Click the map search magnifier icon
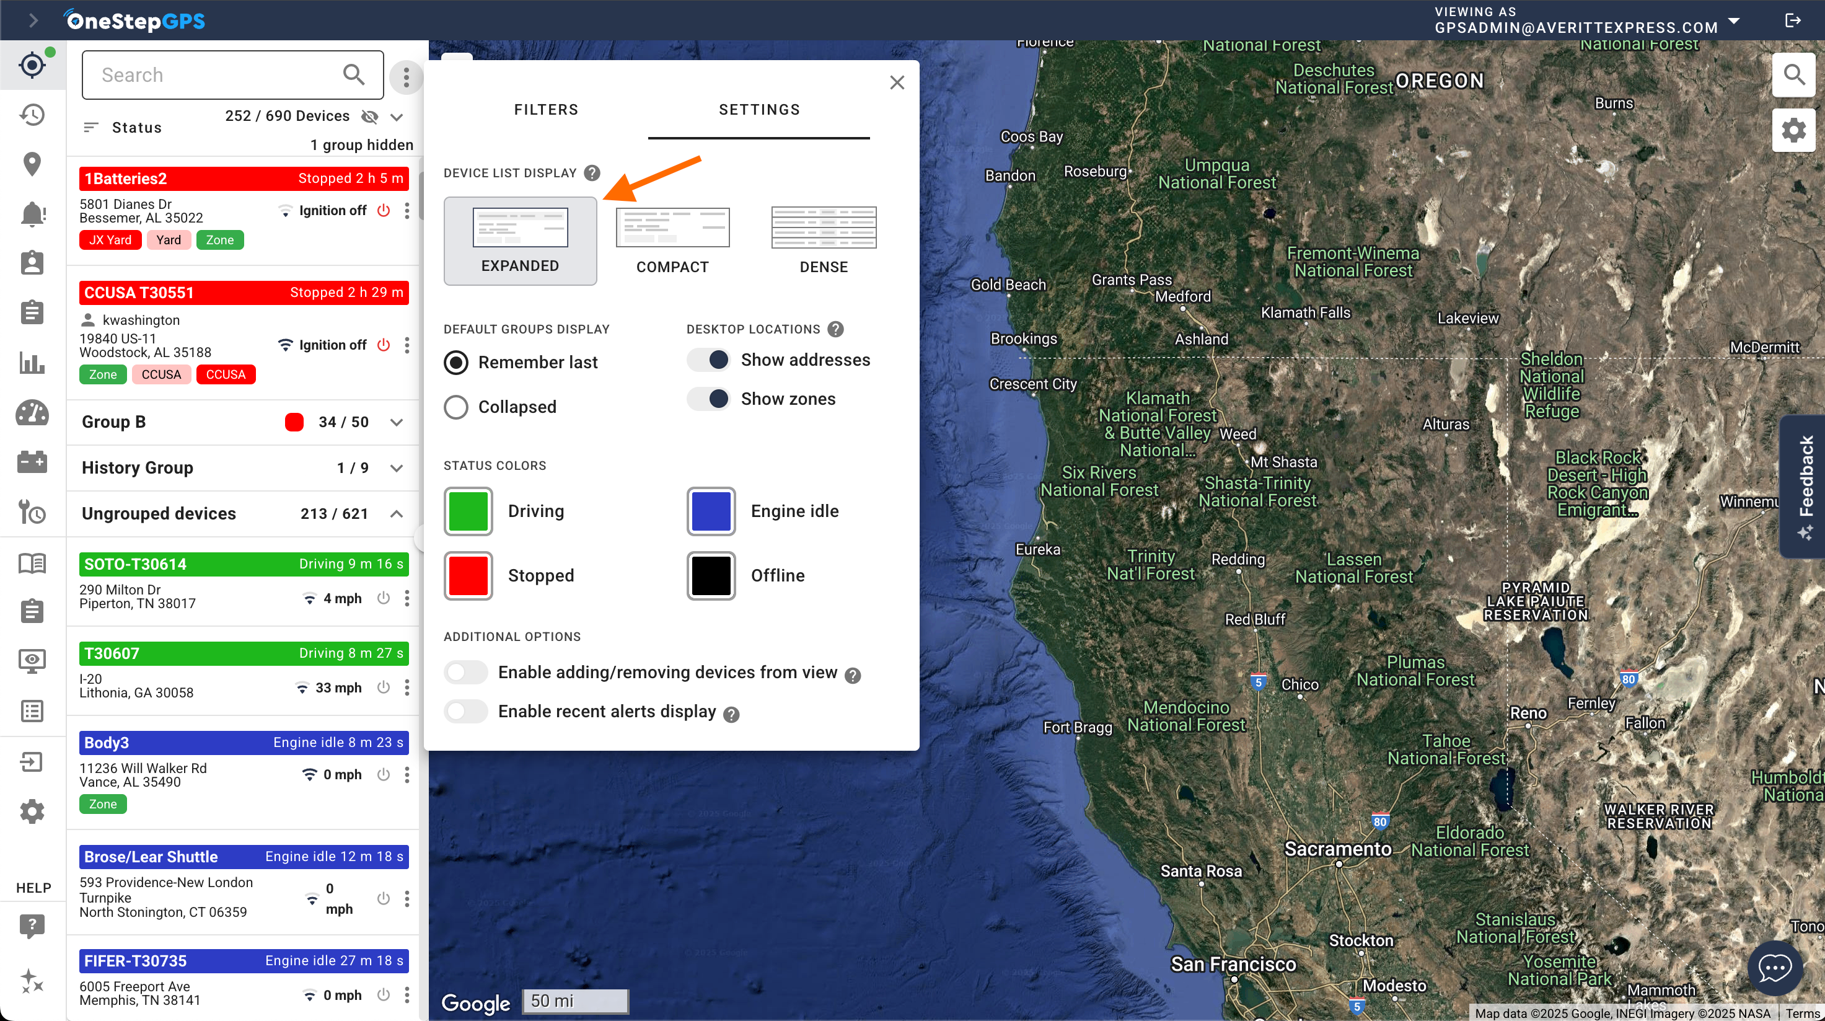Image resolution: width=1825 pixels, height=1021 pixels. pos(1793,74)
